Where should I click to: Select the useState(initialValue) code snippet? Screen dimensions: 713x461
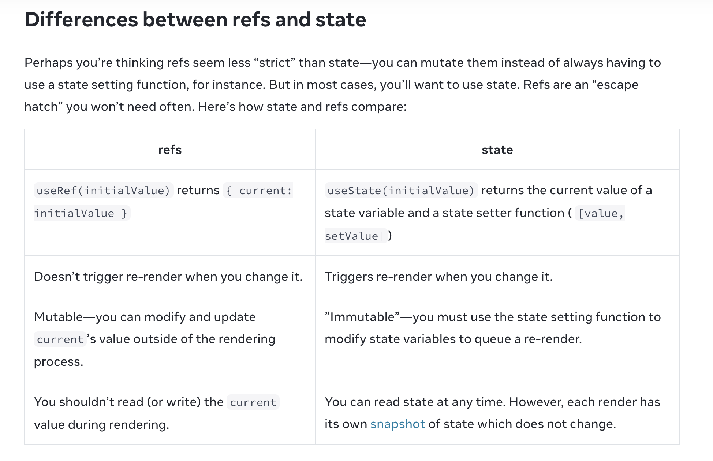401,191
